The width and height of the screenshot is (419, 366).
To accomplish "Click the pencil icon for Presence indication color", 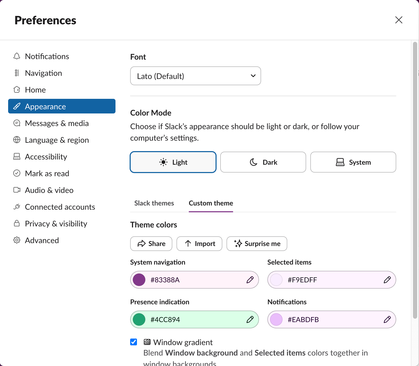I will (x=250, y=319).
